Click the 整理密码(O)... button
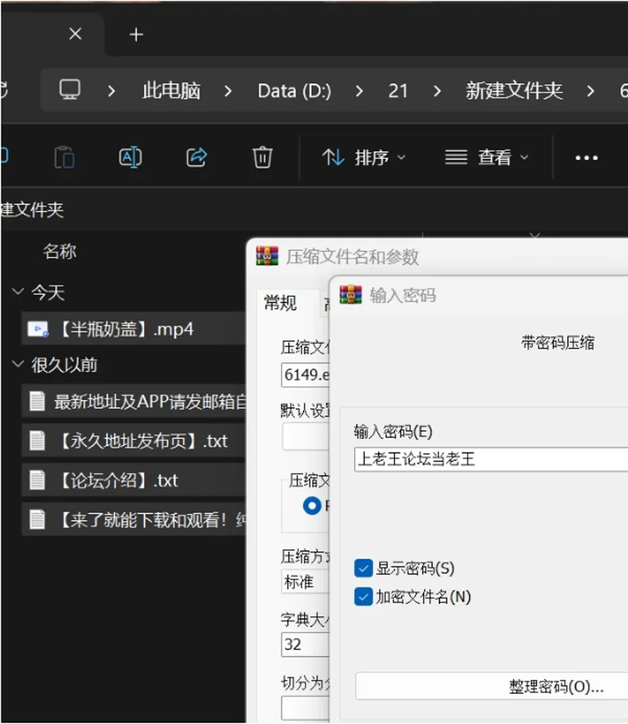Viewport: 628px width, 724px height. click(492, 686)
